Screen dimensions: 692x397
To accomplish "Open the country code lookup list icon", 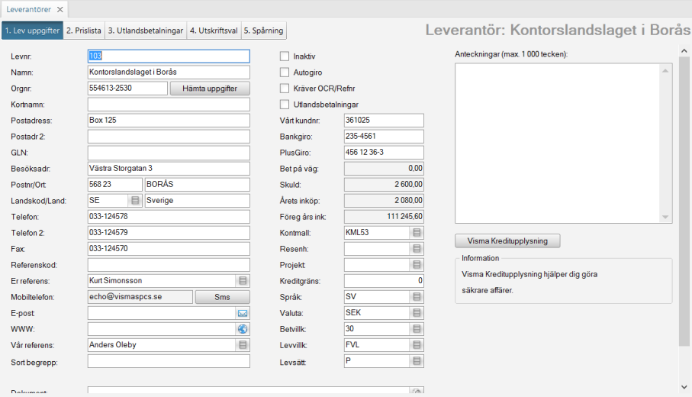I will point(135,201).
